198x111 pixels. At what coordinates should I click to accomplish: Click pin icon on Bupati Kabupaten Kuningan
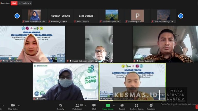pyautogui.click(x=70, y=61)
